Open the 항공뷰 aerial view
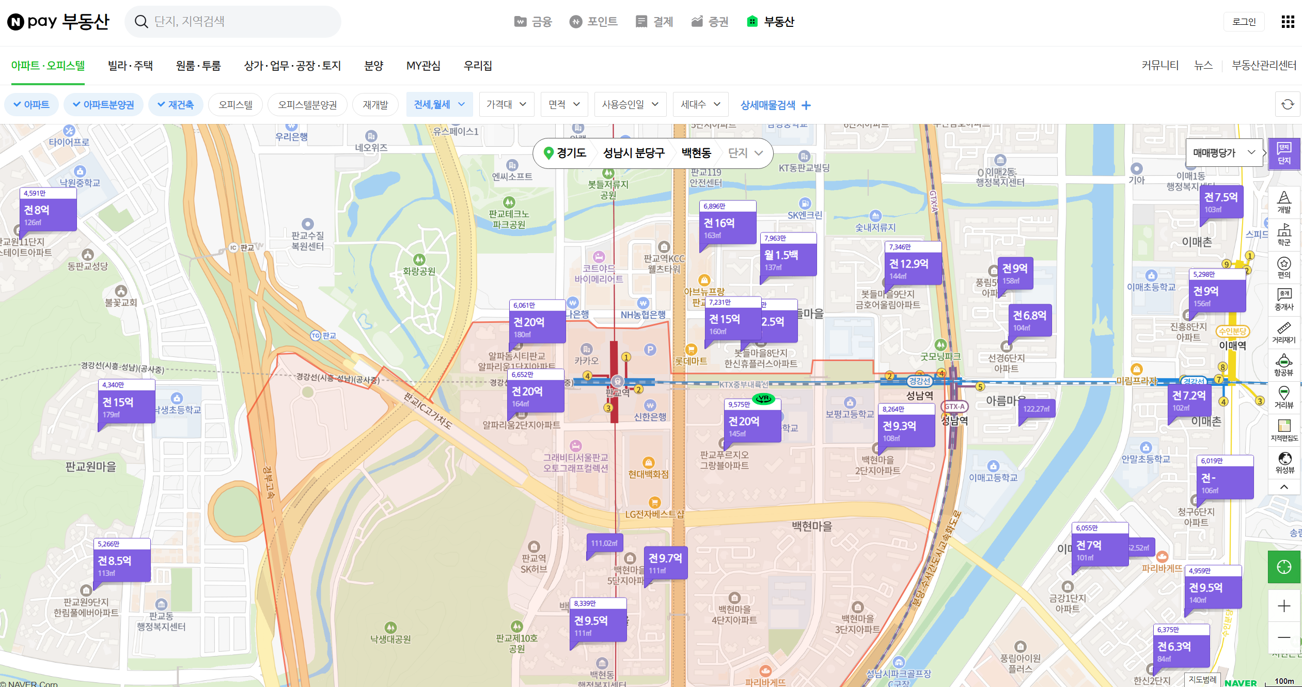 click(1284, 365)
